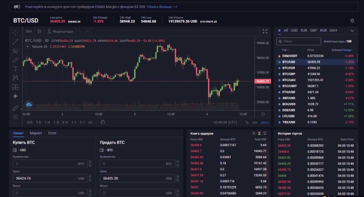Image resolution: width=364 pixels, height=197 pixels.
Task: Toggle the лог logarithmic scale
Action: click(255, 122)
